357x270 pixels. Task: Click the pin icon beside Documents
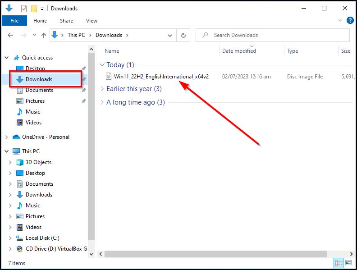pyautogui.click(x=84, y=90)
